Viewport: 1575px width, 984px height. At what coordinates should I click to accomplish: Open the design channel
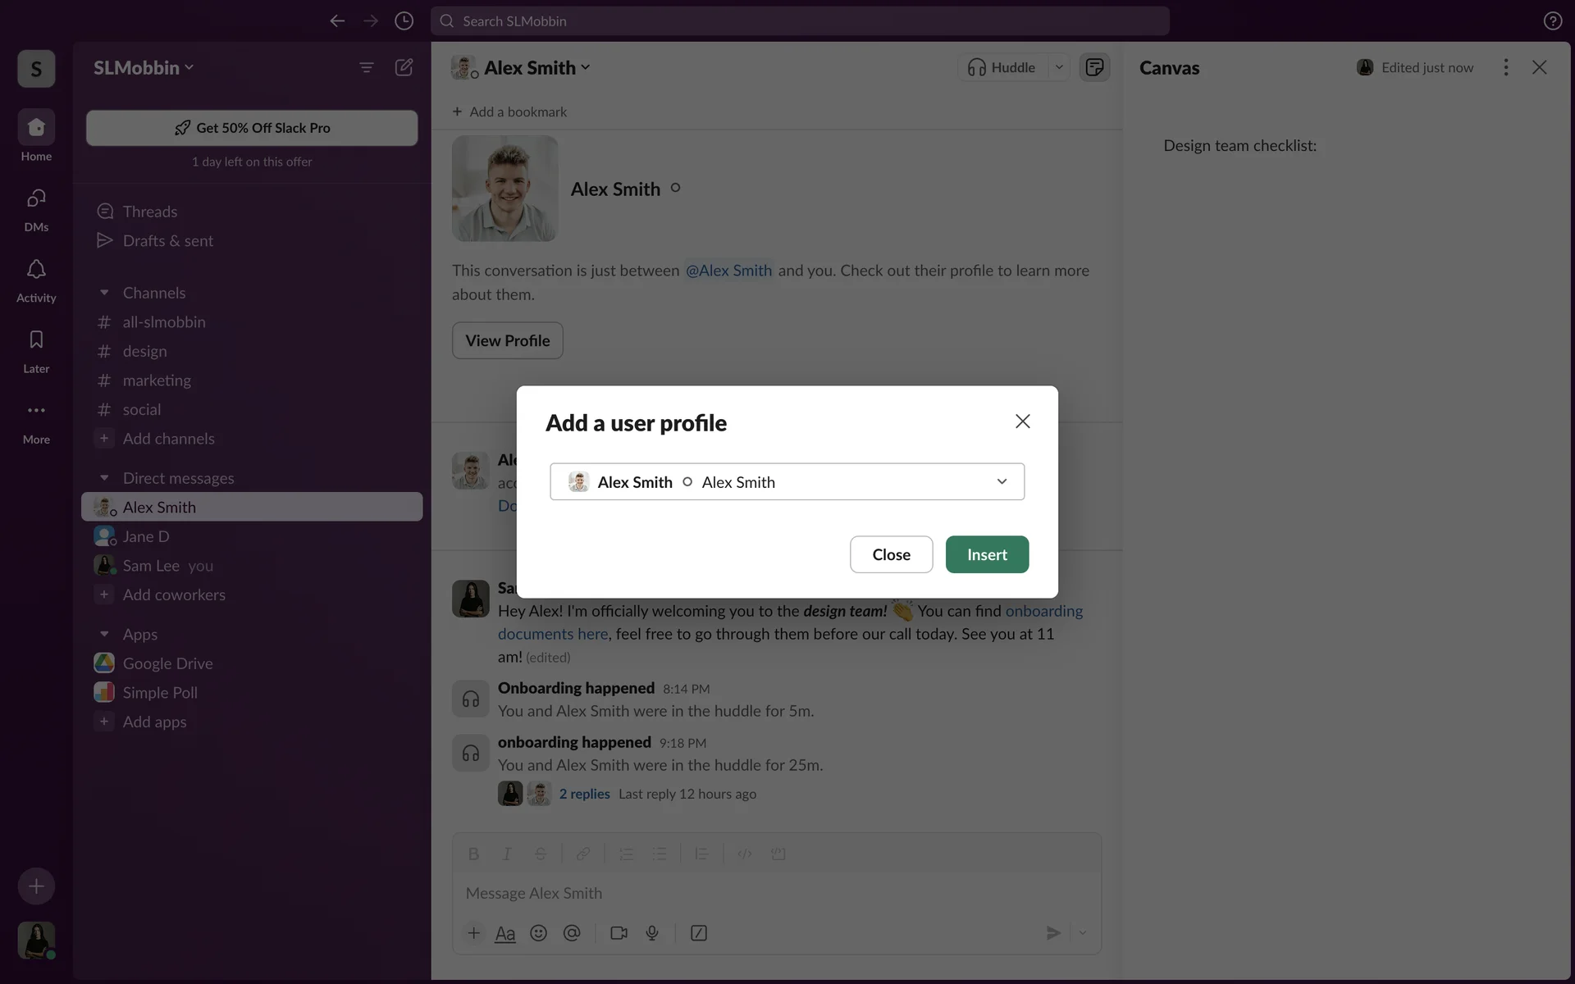pos(144,351)
